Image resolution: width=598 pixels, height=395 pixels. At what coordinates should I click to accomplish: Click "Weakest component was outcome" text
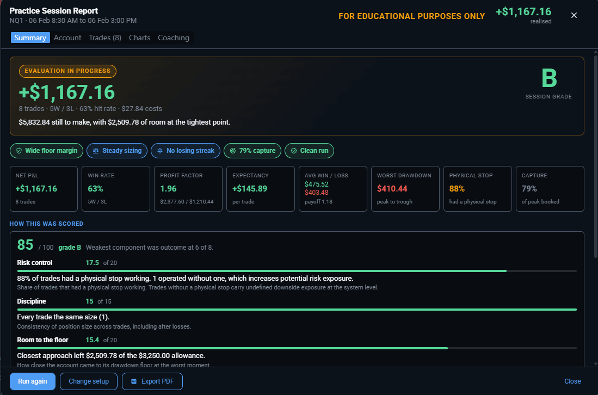click(x=150, y=248)
